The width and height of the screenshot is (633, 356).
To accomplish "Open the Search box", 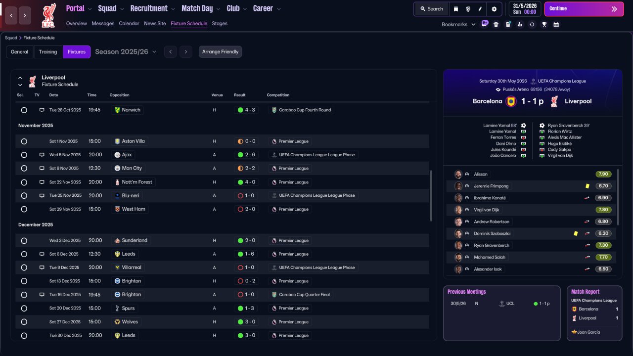I will pos(432,9).
